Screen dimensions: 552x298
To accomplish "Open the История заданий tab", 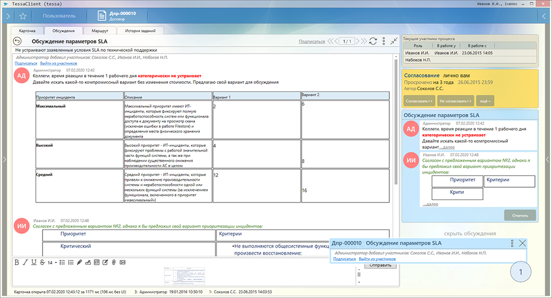I will tap(140, 31).
